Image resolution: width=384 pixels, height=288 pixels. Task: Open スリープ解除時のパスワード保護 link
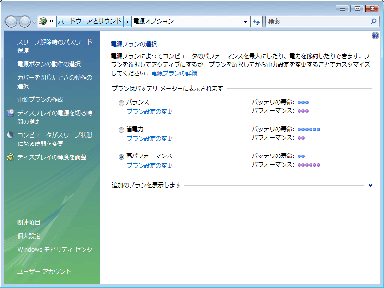(x=55, y=46)
